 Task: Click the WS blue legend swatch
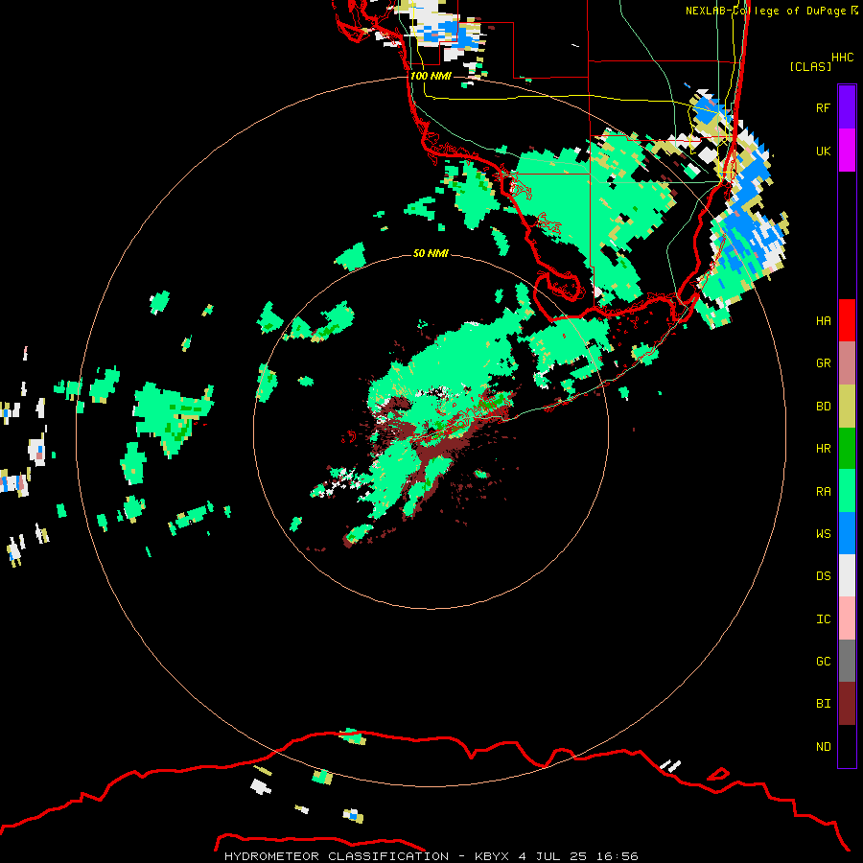[x=847, y=533]
